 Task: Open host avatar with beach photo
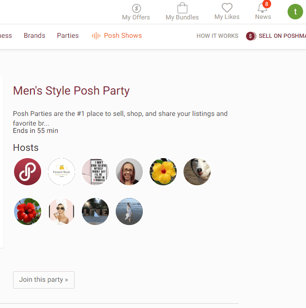coord(129,211)
